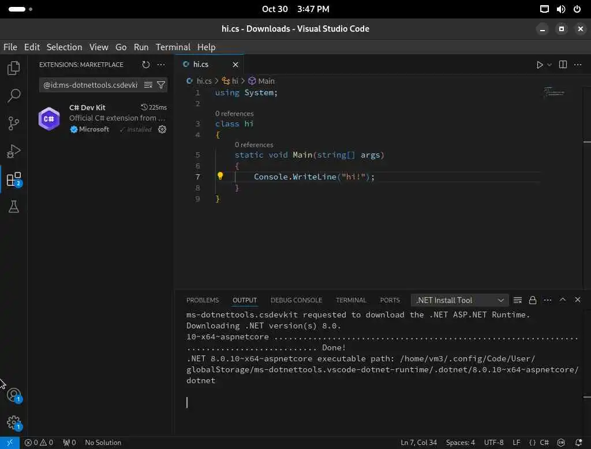Switch to DEBUG CONSOLE tab
The image size is (591, 449).
pyautogui.click(x=296, y=300)
